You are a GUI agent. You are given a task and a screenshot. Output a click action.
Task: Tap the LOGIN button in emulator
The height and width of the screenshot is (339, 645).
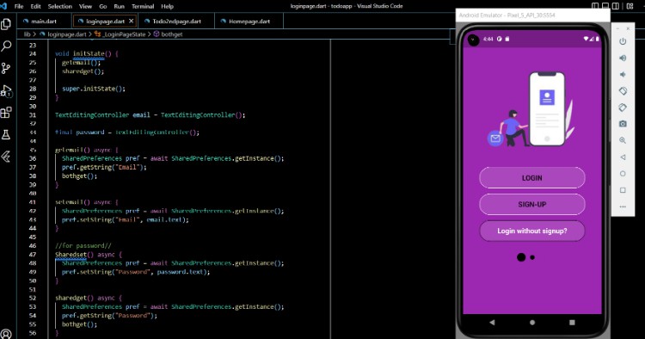point(531,178)
